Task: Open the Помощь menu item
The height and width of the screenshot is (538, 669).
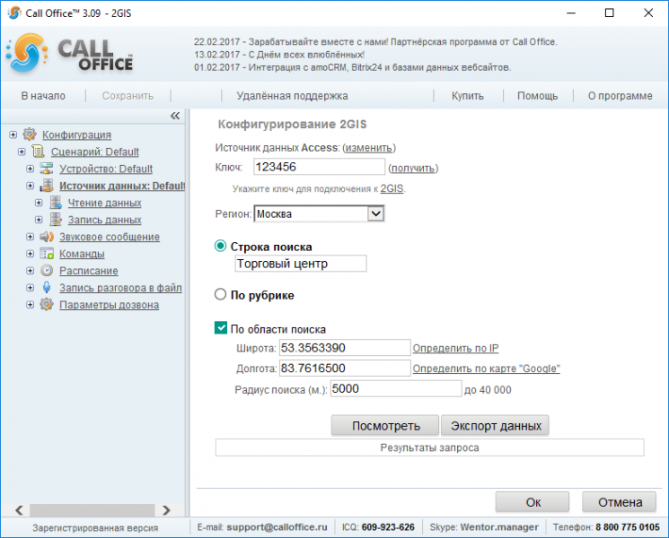Action: (x=537, y=96)
